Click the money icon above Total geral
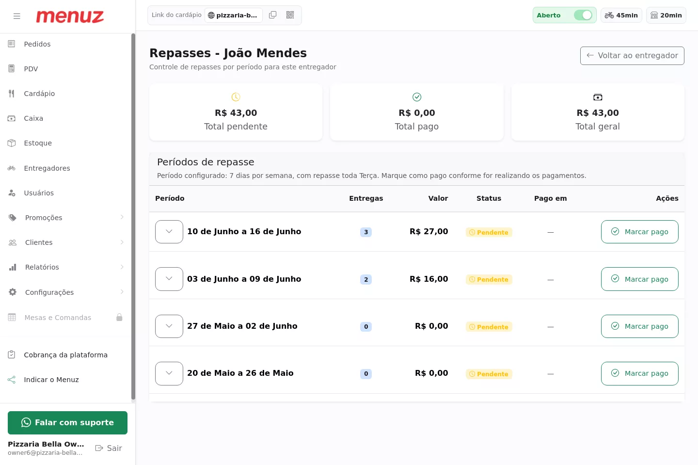 pos(598,97)
